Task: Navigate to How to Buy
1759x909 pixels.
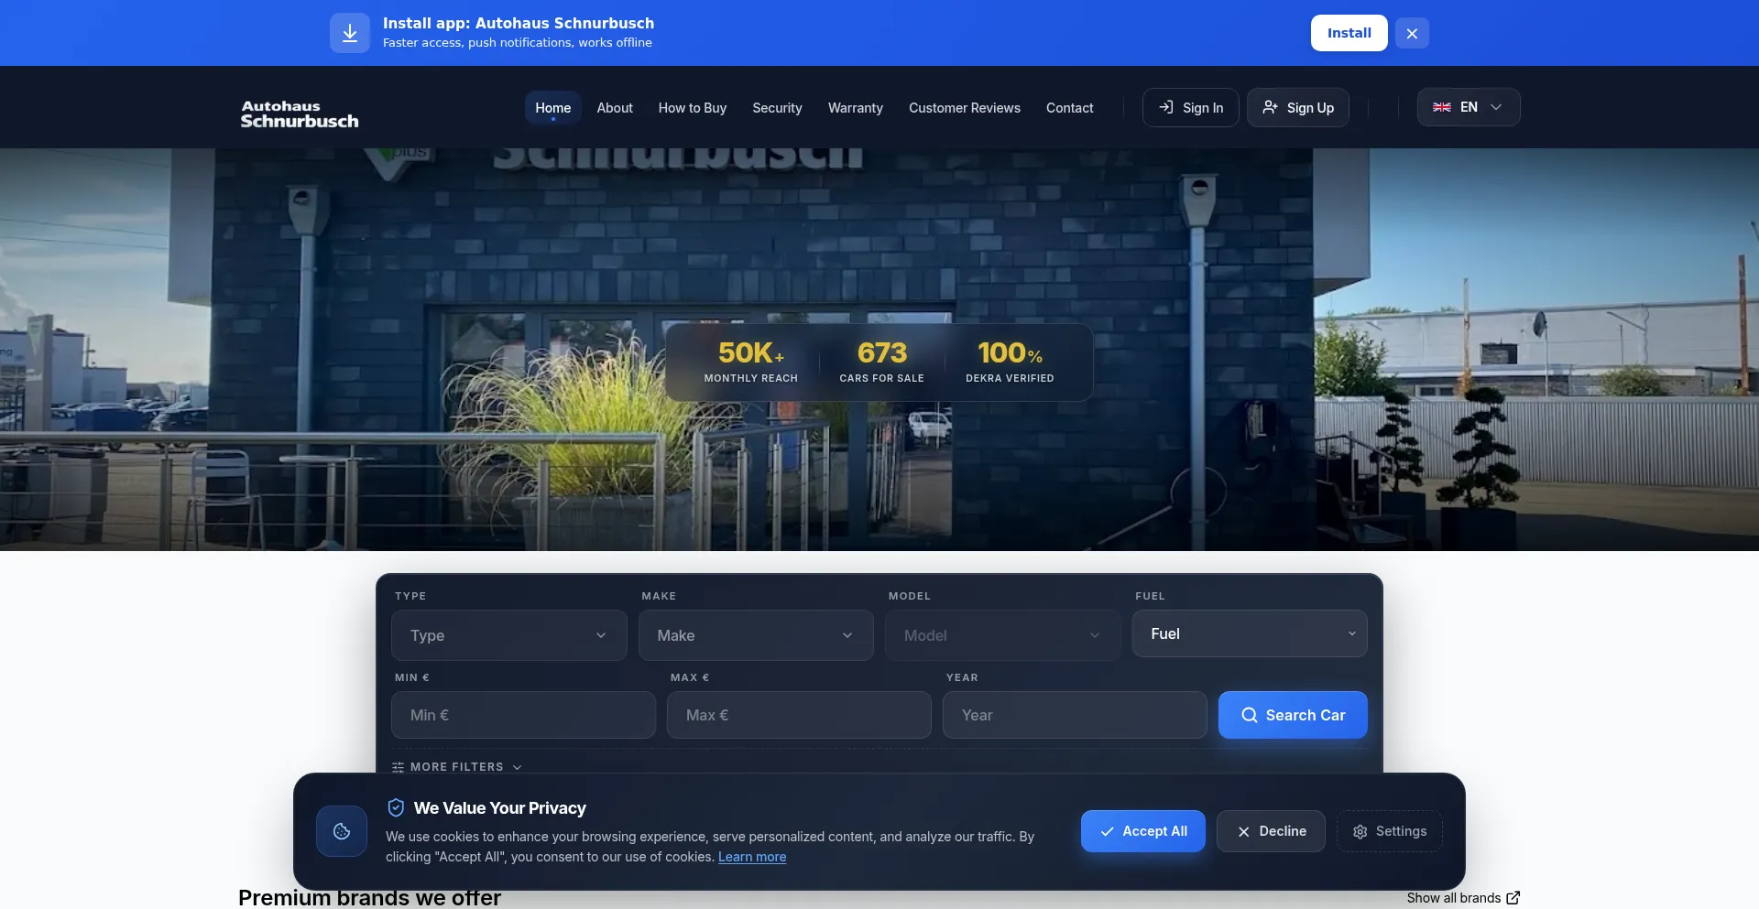Action: [x=693, y=108]
